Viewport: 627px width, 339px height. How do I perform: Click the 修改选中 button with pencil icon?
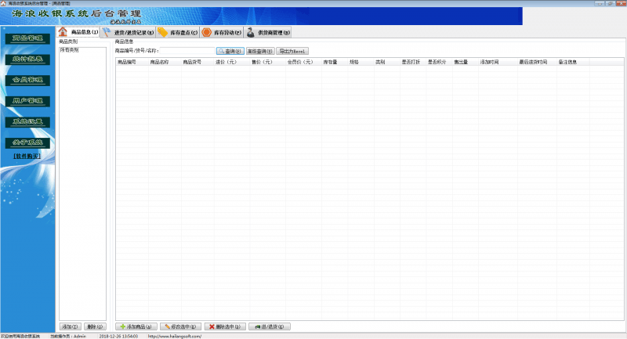point(182,326)
